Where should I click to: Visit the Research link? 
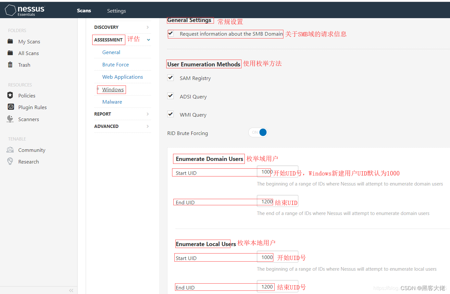click(x=29, y=162)
